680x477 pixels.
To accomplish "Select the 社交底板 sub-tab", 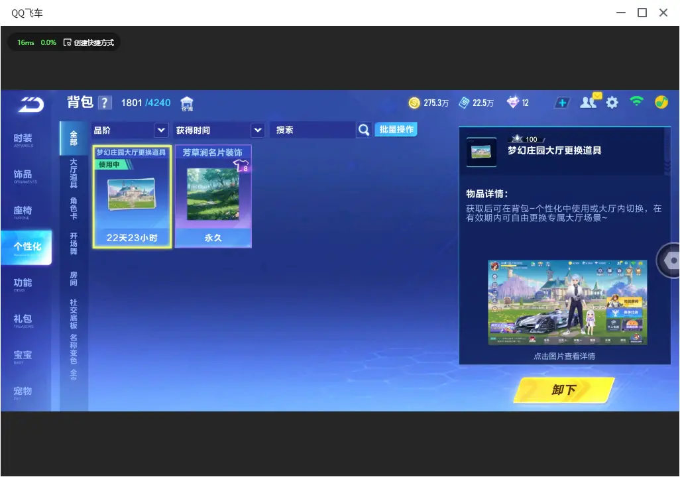I will coord(74,314).
